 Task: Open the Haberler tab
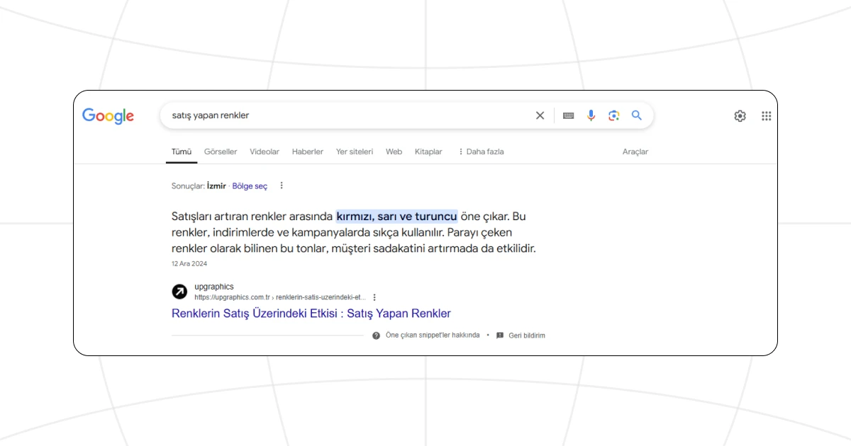[x=308, y=151]
